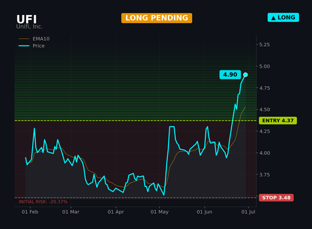Click the 01 May date label
312x229 pixels.
[160, 212]
